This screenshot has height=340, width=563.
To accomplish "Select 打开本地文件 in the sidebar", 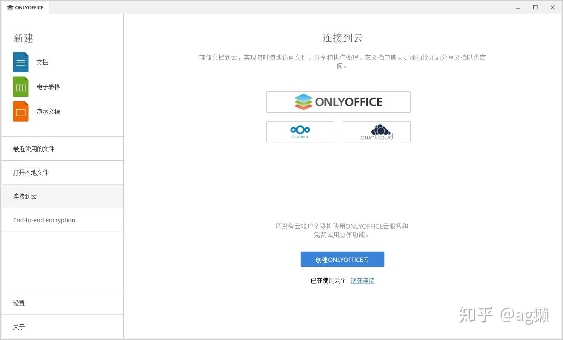I will [63, 173].
